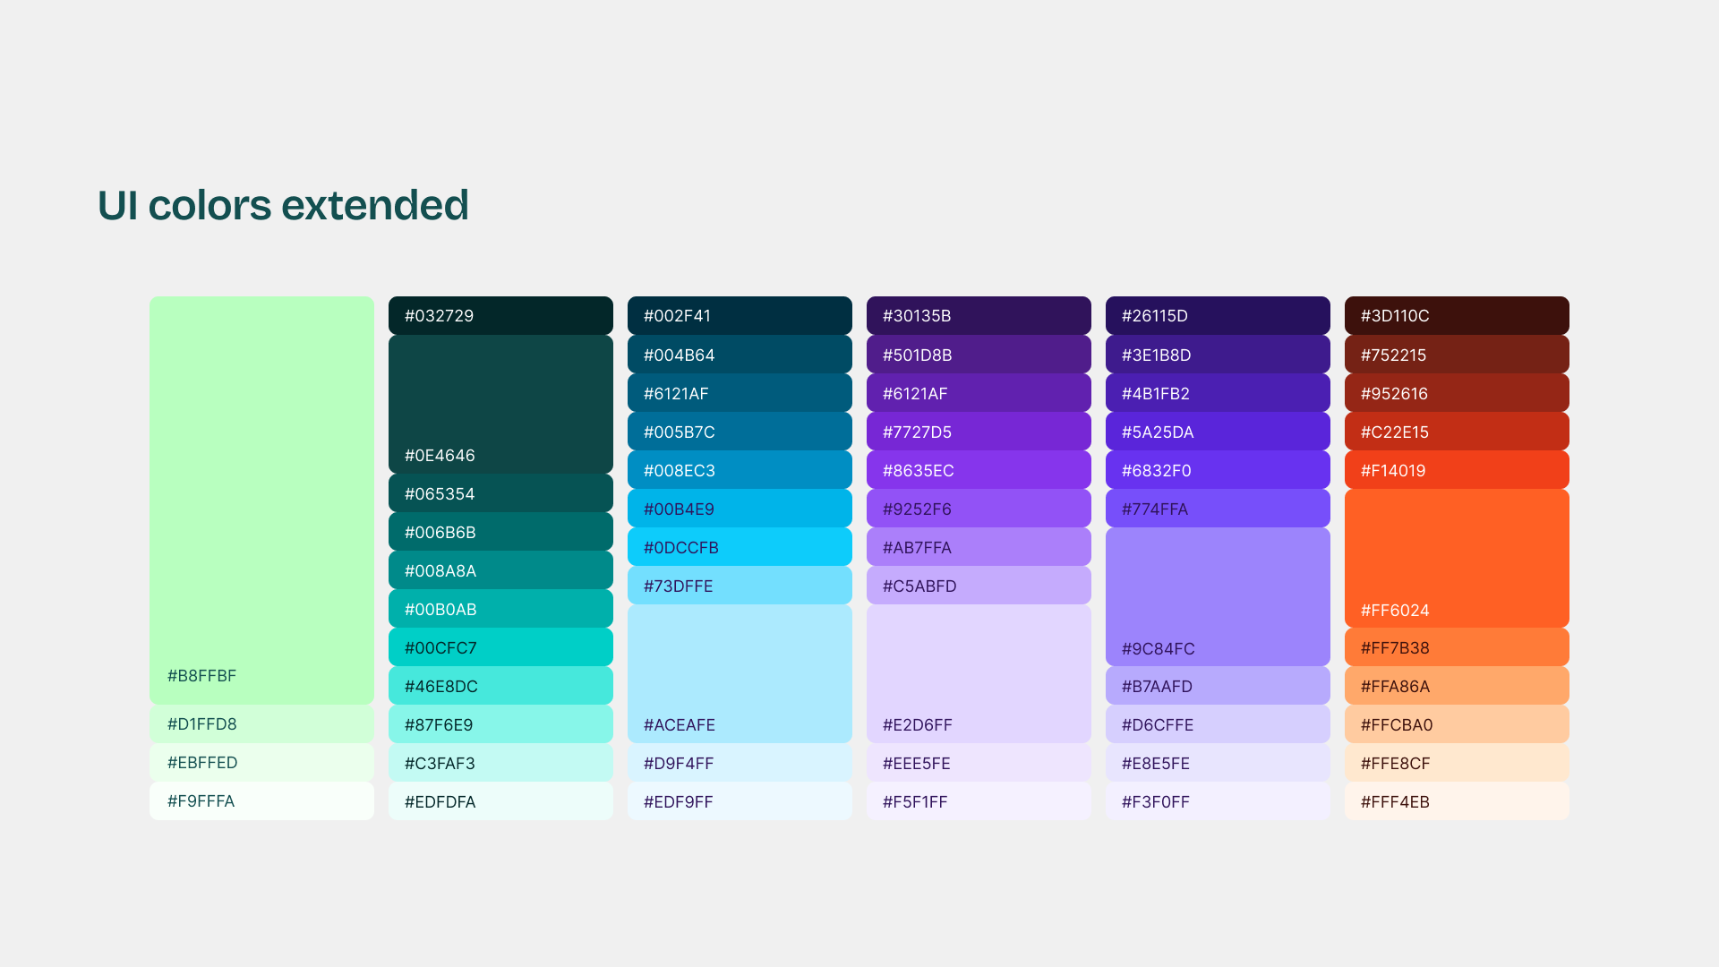The image size is (1719, 967).
Task: Select the #E2D6FF lavender swatch
Action: pos(979,673)
